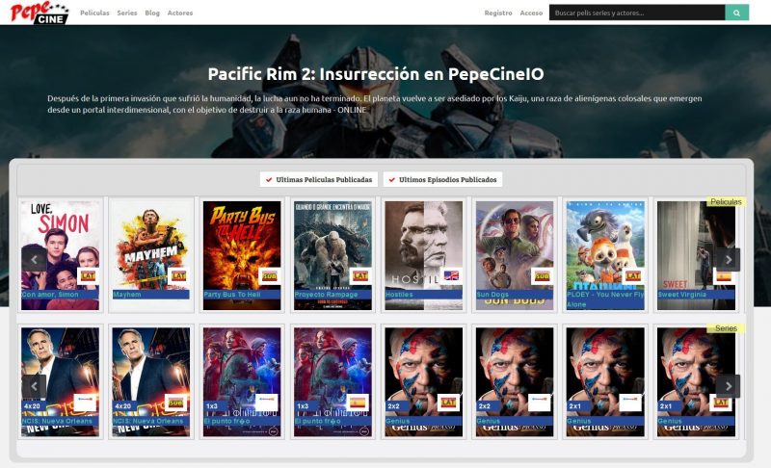The height and width of the screenshot is (468, 771).
Task: Open the Actores menu item
Action: pyautogui.click(x=180, y=13)
